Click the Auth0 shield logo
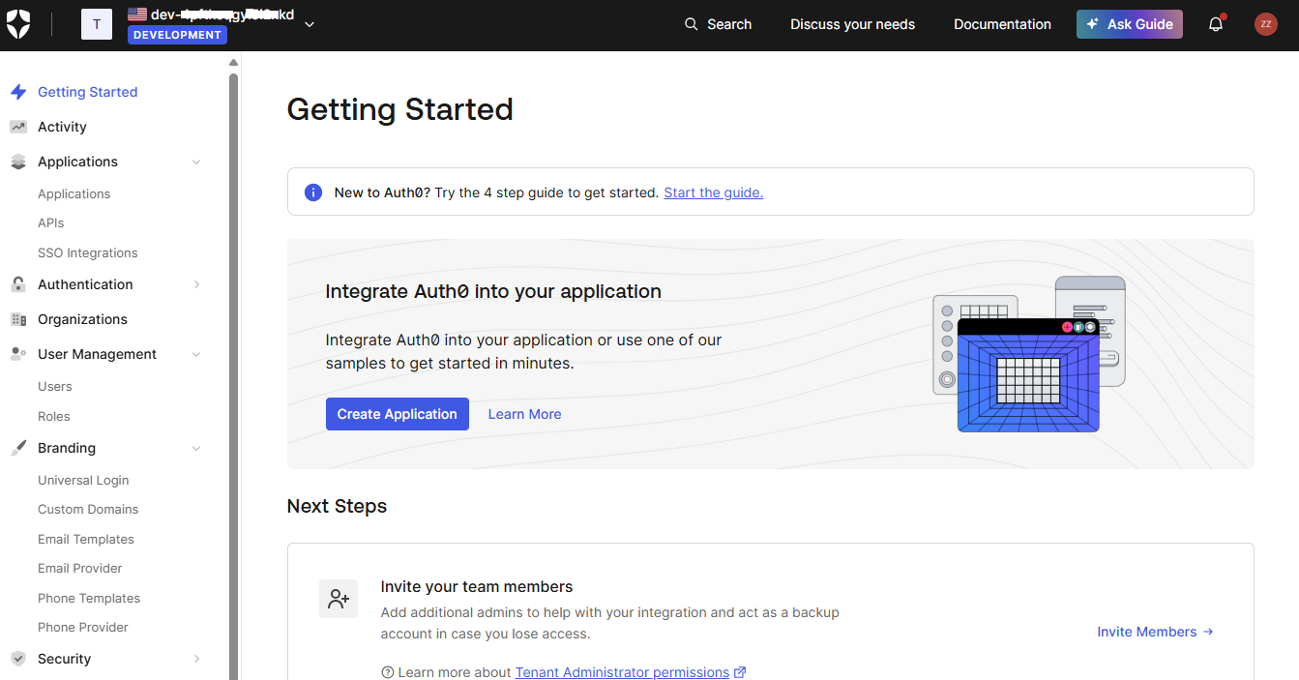Screen dimensions: 1299x680 (18, 24)
